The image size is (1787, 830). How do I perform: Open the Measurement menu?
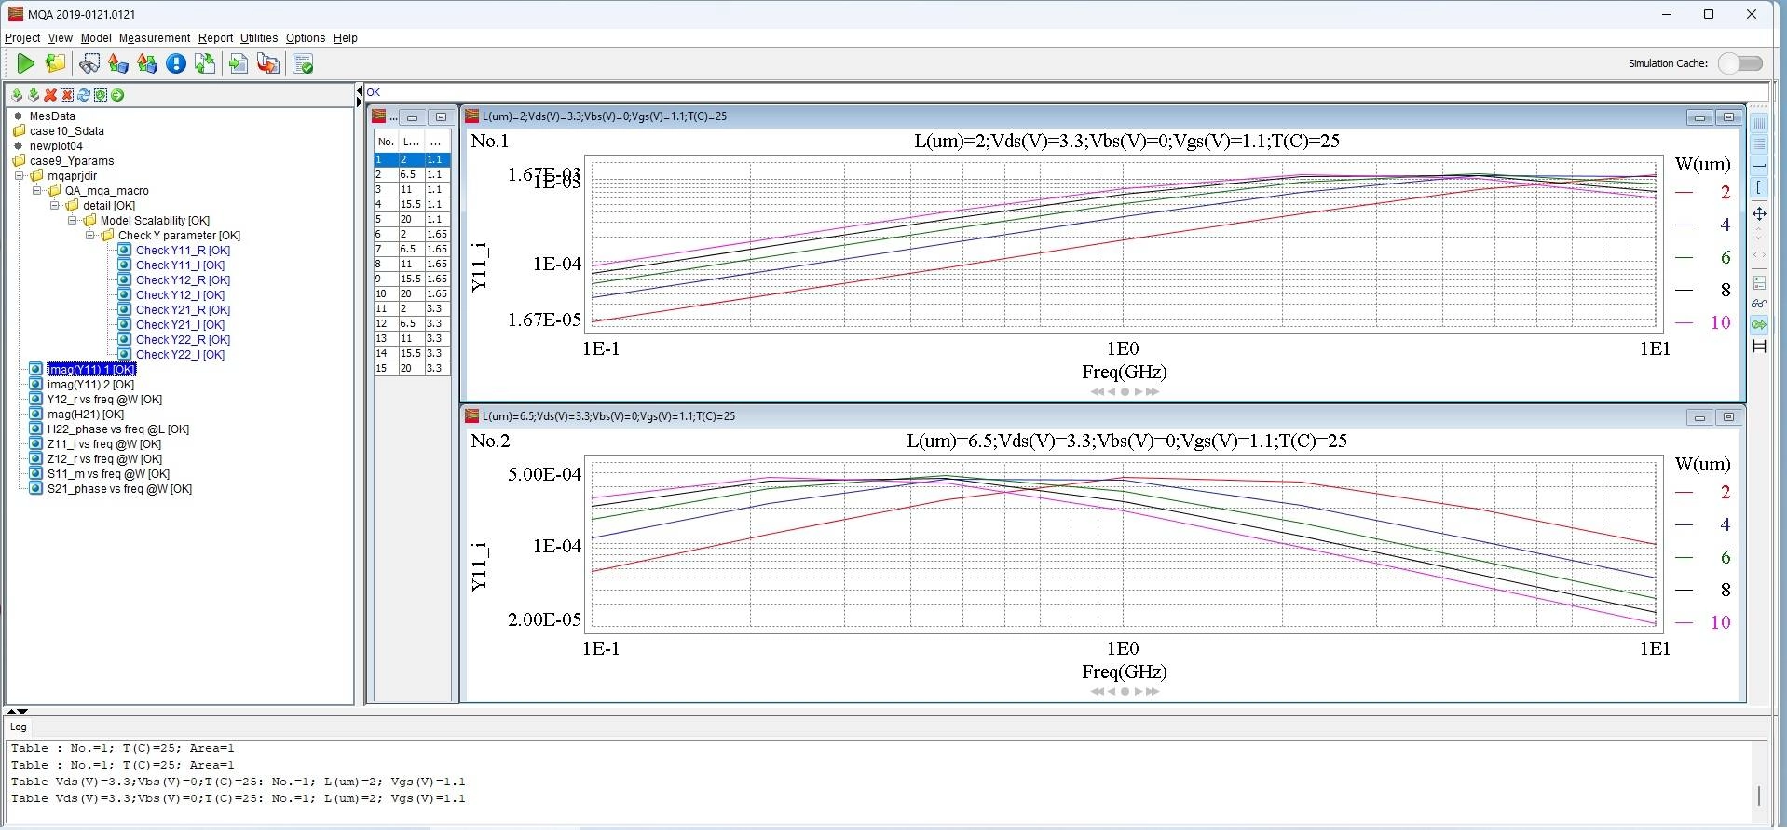click(155, 38)
